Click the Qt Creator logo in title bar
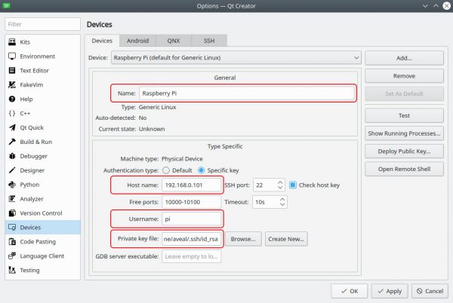 pos(6,5)
